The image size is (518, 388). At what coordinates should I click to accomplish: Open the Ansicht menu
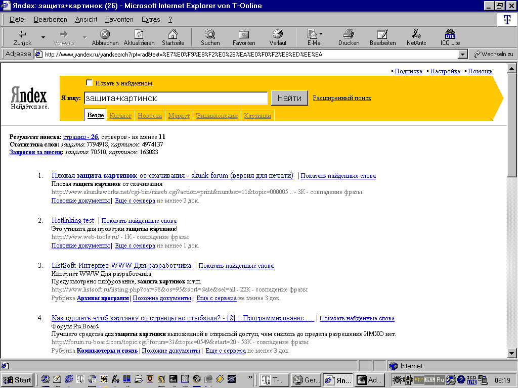(86, 20)
